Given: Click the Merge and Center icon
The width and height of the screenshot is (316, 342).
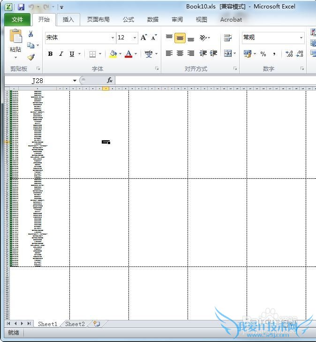Looking at the screenshot, I should click(x=228, y=53).
